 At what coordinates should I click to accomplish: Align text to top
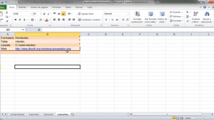(55, 14)
